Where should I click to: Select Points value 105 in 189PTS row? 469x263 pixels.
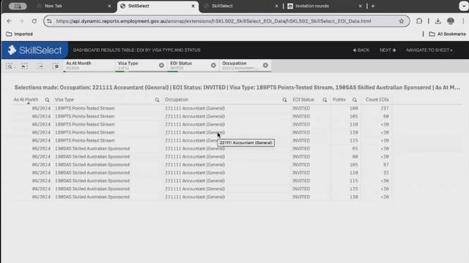tap(354, 116)
